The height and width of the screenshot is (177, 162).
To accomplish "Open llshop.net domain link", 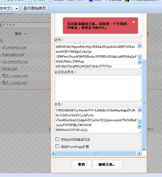I will click(10, 69).
